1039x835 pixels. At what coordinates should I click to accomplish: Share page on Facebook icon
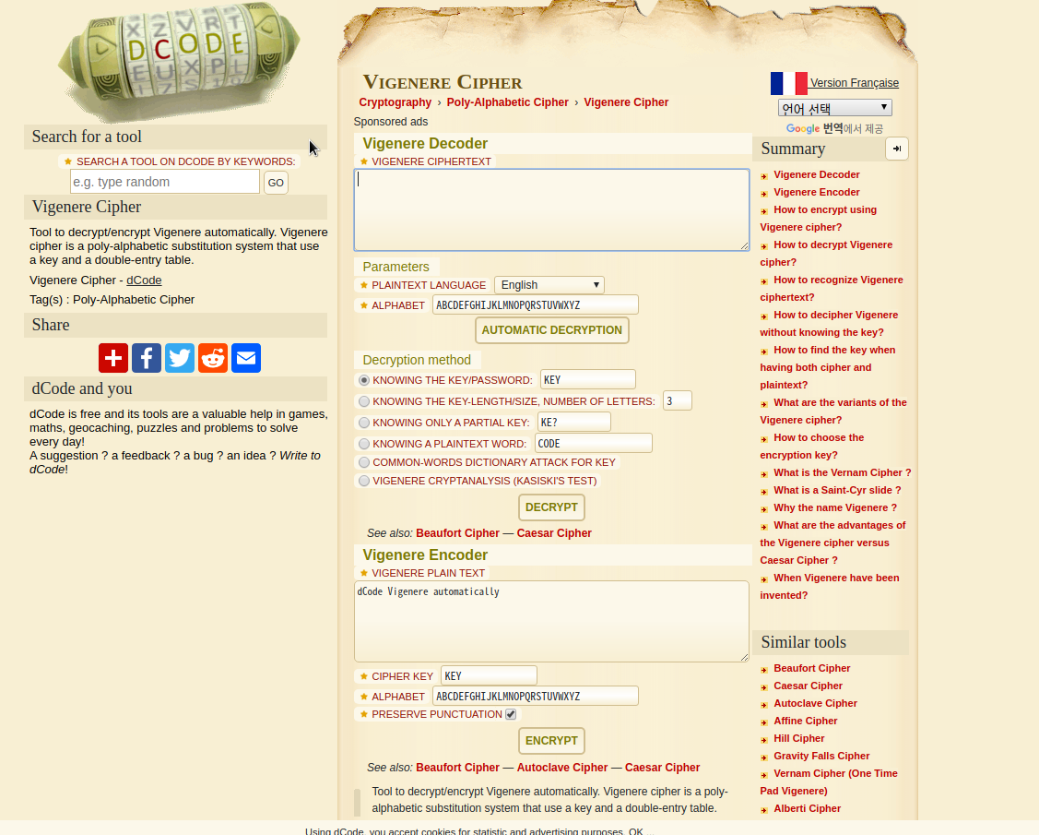[x=147, y=358]
